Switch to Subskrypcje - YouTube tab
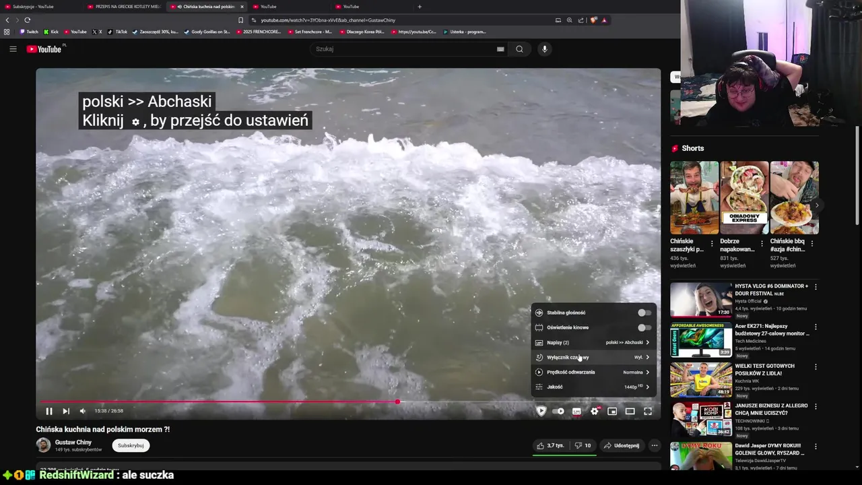 [x=40, y=7]
